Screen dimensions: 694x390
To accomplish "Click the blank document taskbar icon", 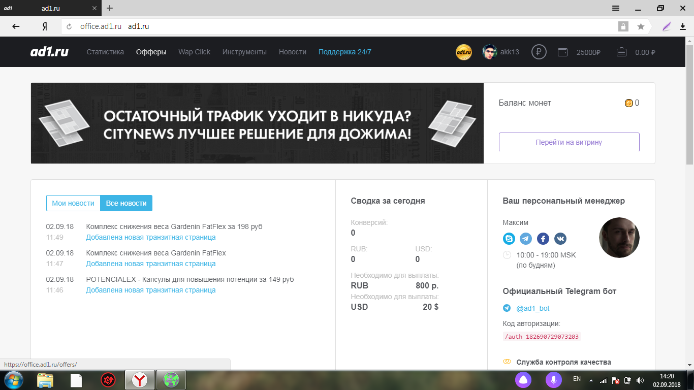I will 76,380.
